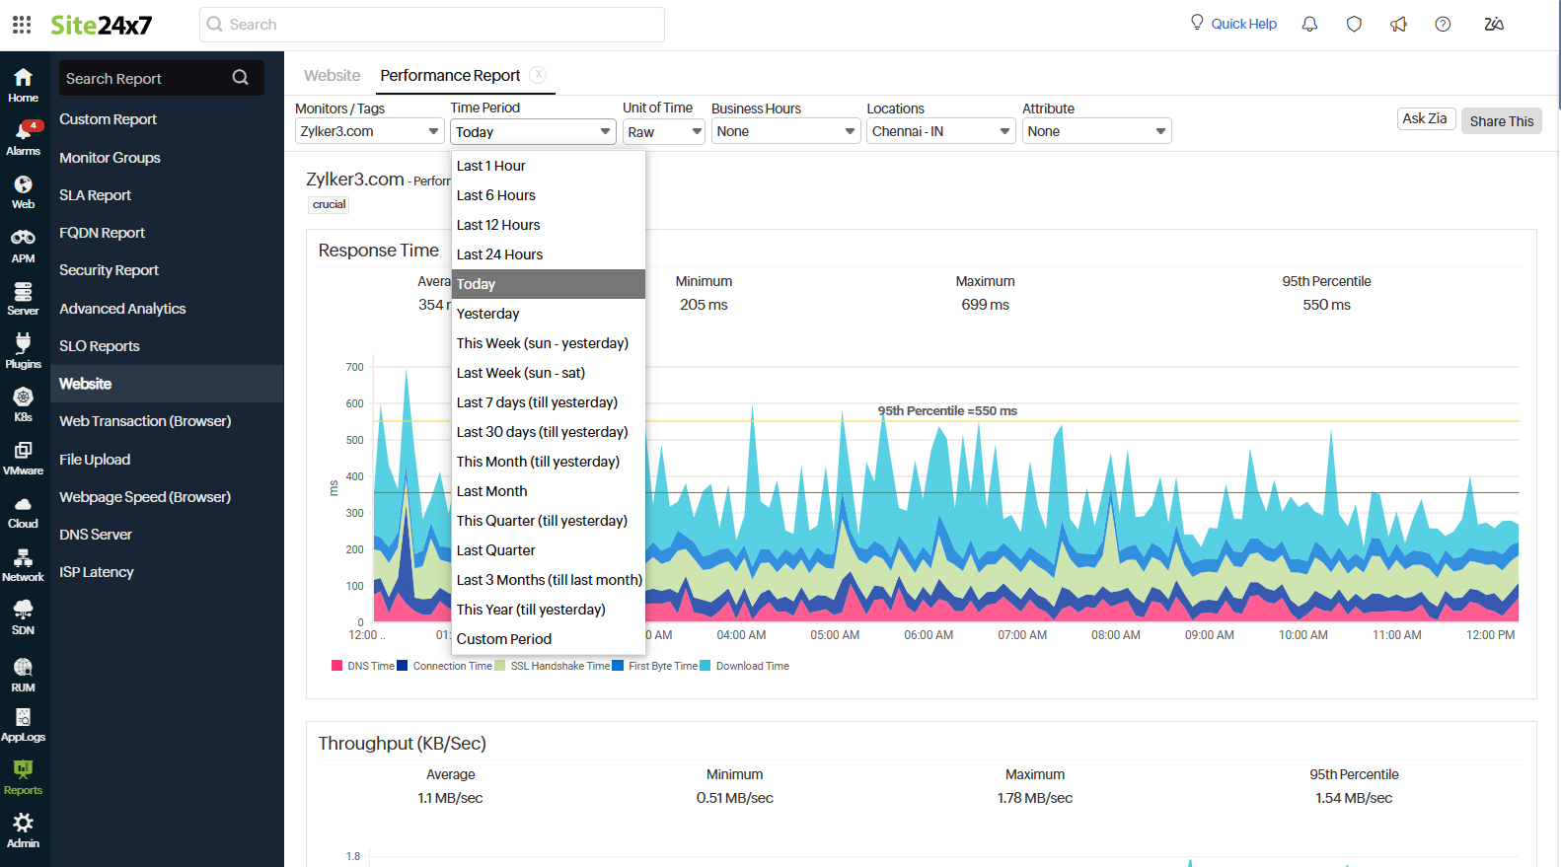Pick Last 7 days (till yesterday)
This screenshot has width=1561, height=867.
549,402
